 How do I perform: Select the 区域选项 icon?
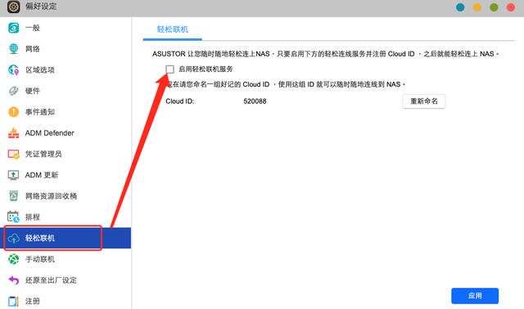(x=13, y=69)
